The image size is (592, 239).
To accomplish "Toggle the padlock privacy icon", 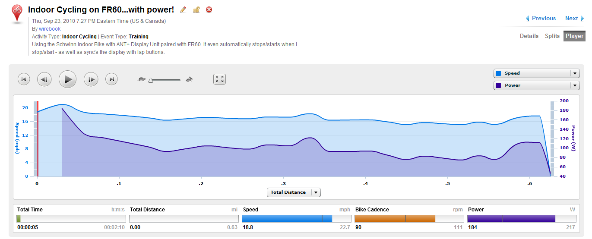I will point(196,9).
